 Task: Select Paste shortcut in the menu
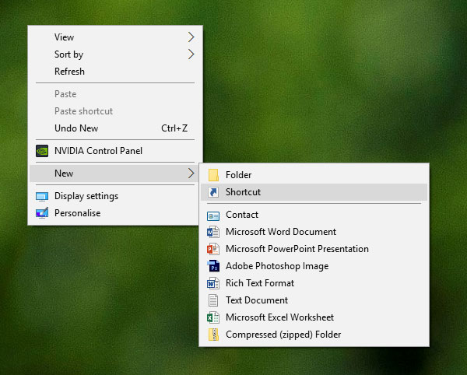115,111
